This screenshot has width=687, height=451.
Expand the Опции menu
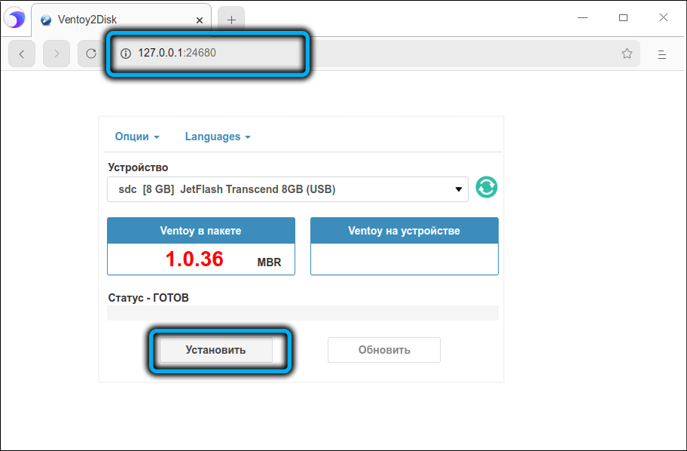point(137,137)
